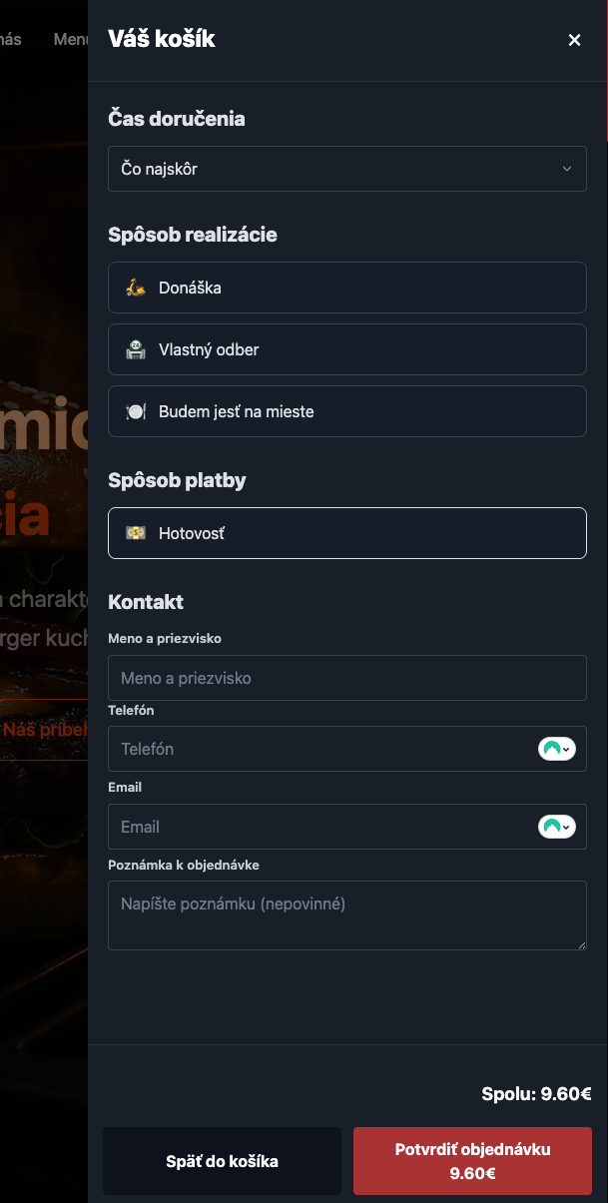Click the autofill icon in Telefón field

pos(557,749)
